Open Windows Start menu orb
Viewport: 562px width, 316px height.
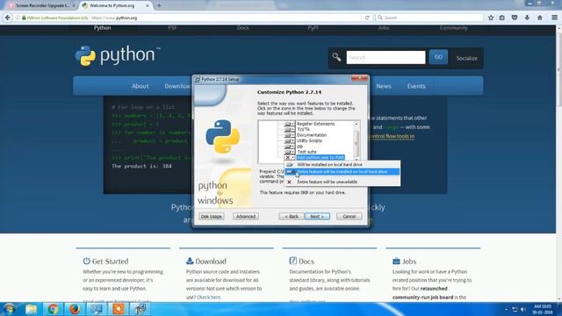coord(9,309)
